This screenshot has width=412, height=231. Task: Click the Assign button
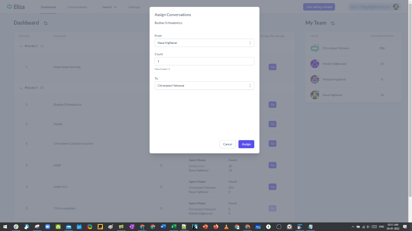(x=246, y=144)
